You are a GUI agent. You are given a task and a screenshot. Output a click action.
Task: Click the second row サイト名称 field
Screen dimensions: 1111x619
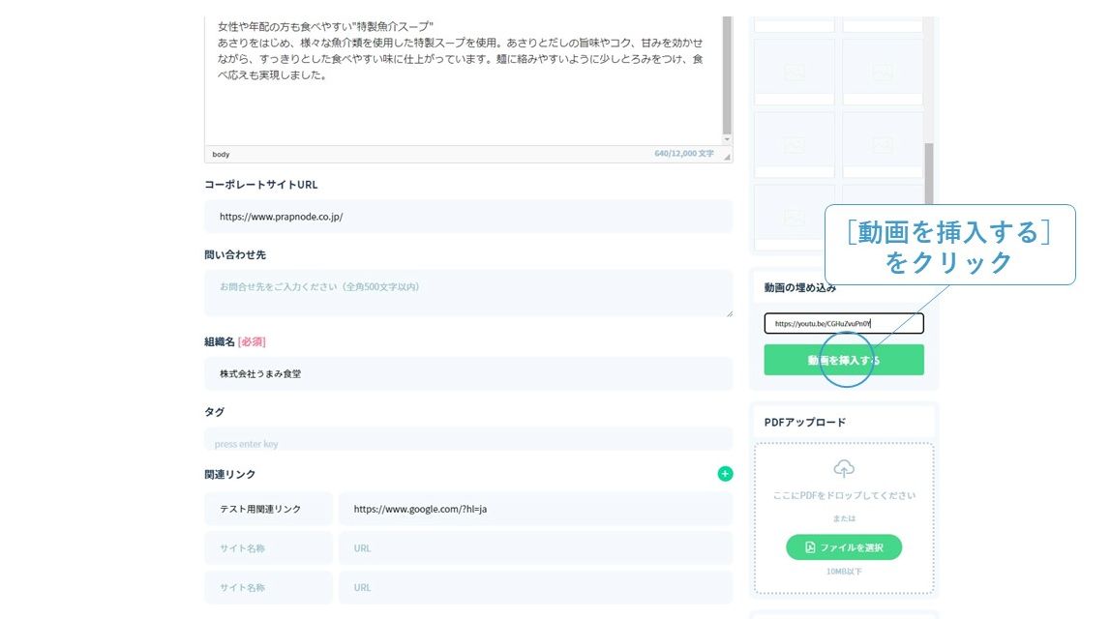268,548
